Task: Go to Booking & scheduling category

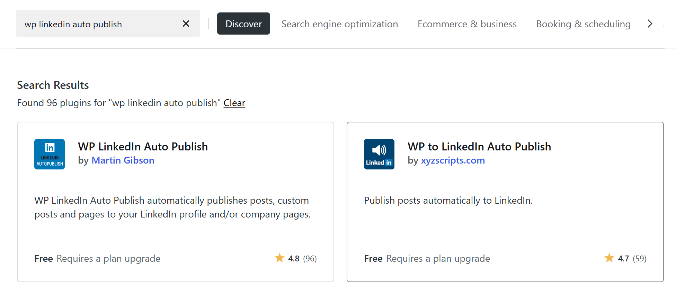Action: [583, 24]
